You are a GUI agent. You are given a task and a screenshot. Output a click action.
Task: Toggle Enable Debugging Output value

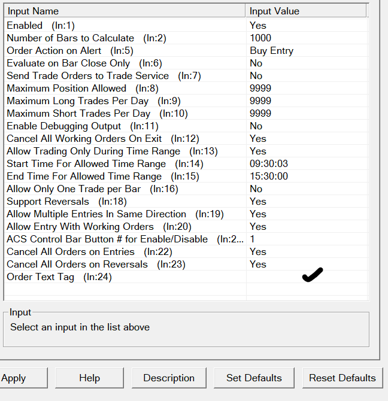tap(256, 126)
